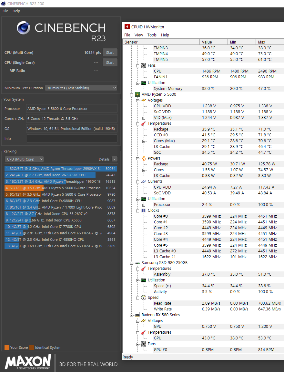Screen dimensions: 284x372
Task: Click the Value column header
Action: click(214, 42)
